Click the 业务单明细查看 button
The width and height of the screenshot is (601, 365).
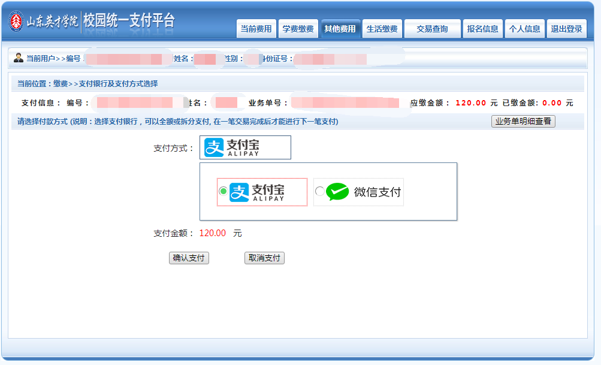(523, 122)
